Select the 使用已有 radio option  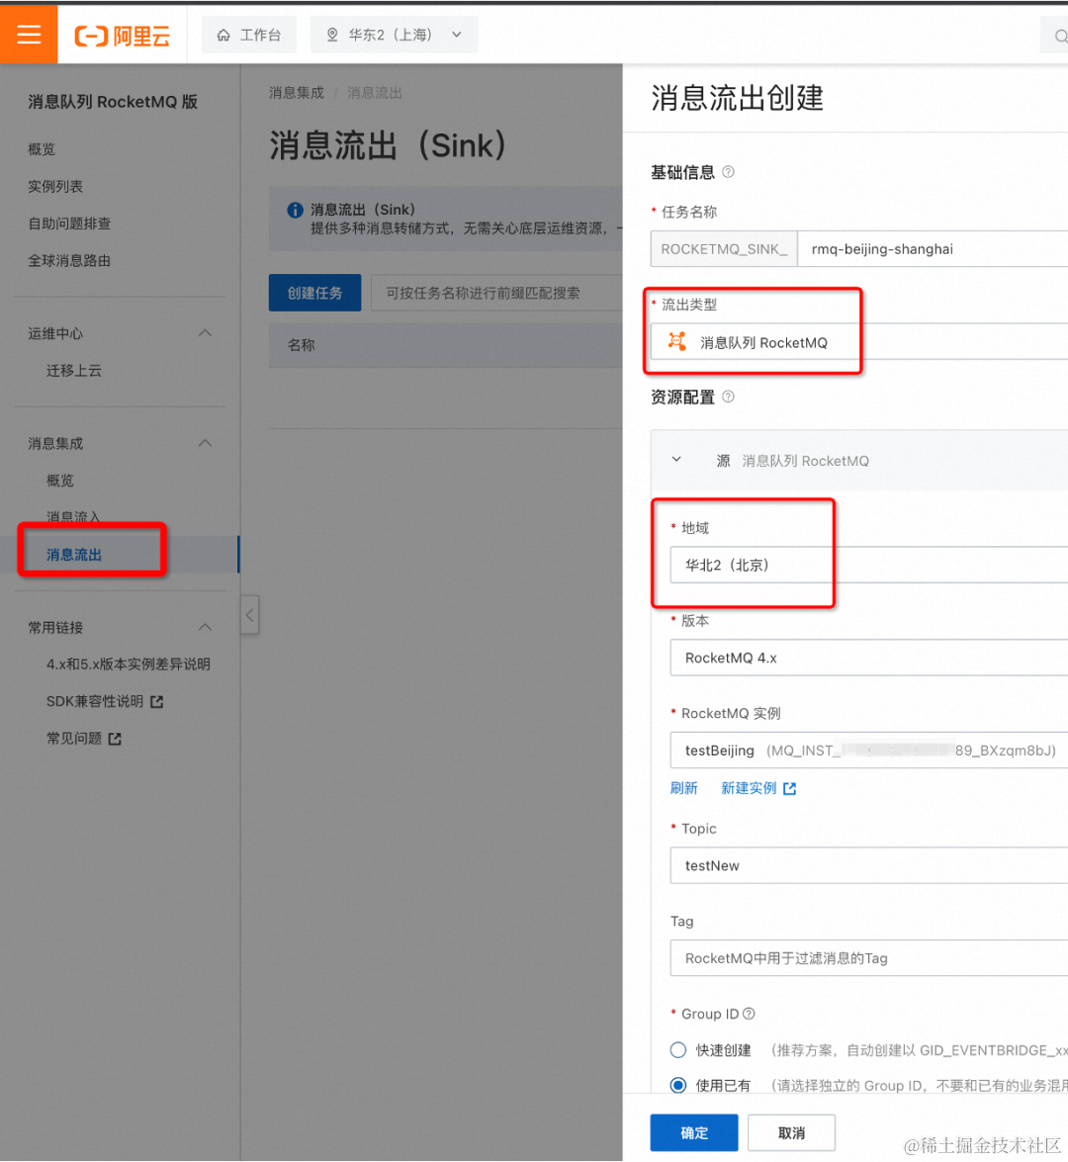[678, 1086]
